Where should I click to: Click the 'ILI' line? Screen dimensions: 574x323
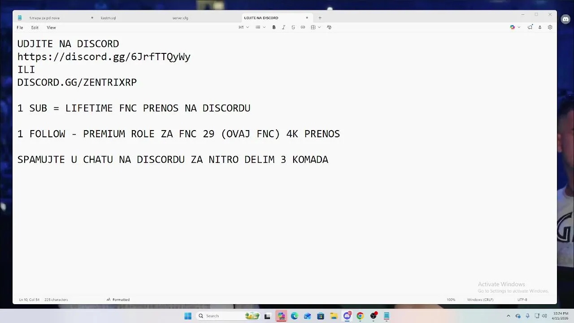26,70
